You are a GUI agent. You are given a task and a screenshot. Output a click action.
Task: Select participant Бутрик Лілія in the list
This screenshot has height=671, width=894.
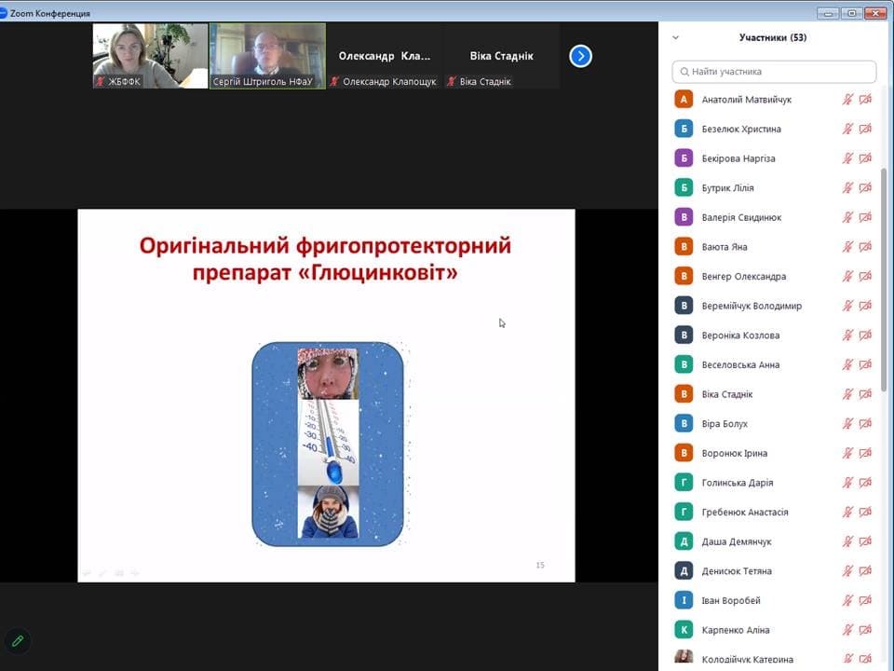773,187
